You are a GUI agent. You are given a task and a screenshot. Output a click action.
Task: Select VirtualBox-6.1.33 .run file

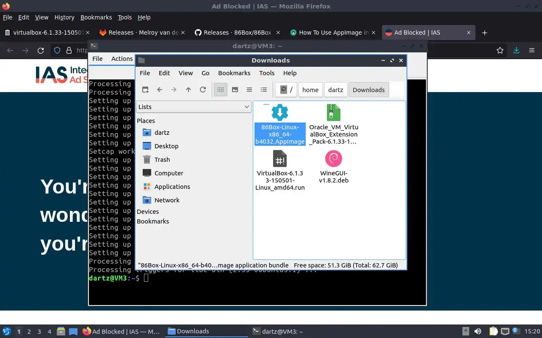[x=280, y=171]
